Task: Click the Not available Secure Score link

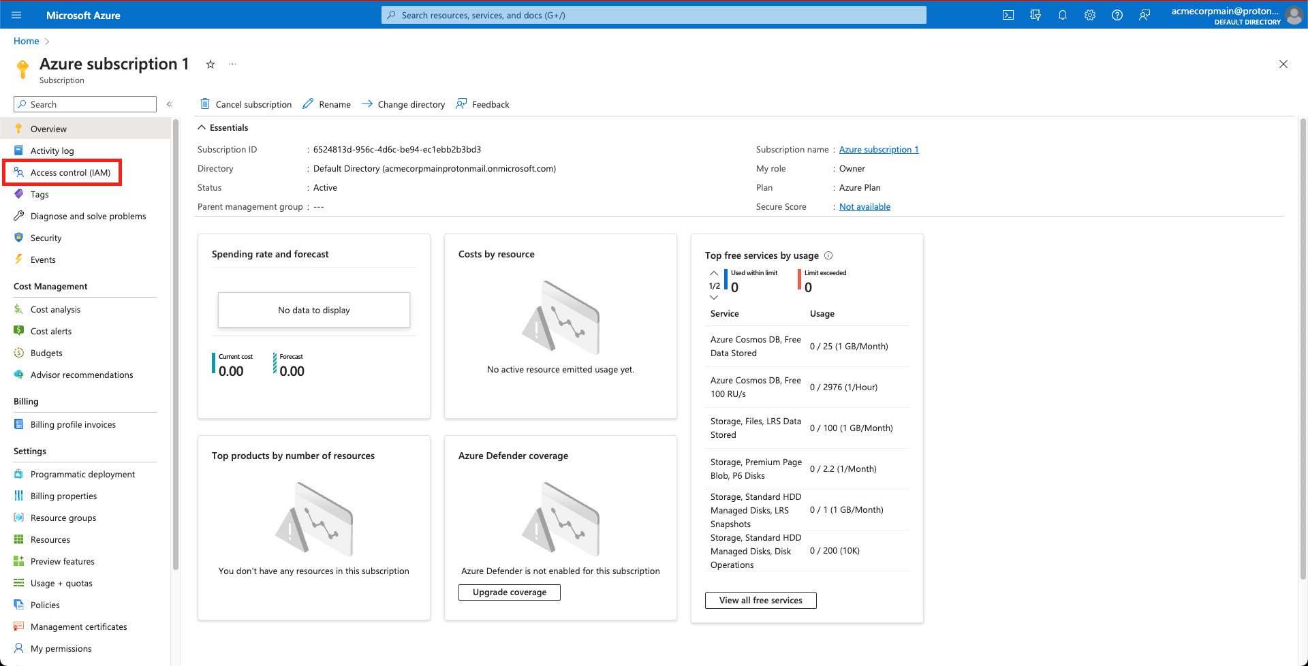Action: (x=865, y=206)
